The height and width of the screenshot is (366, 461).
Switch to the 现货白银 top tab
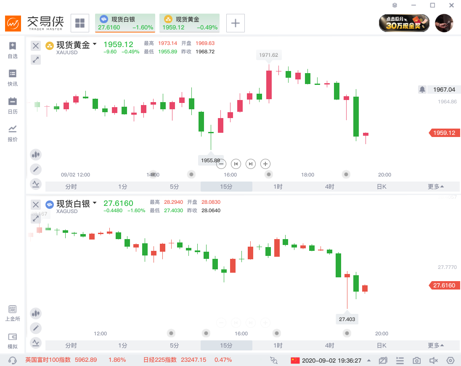click(x=125, y=23)
